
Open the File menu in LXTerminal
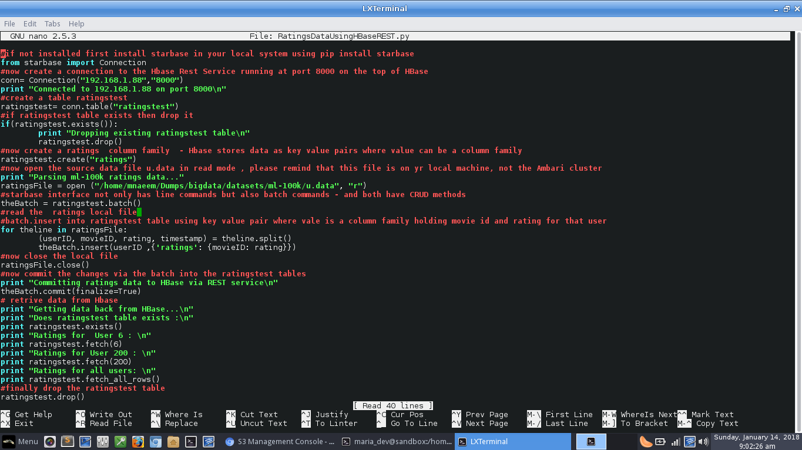click(9, 23)
